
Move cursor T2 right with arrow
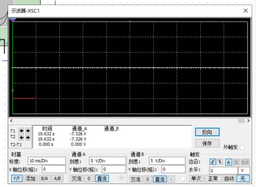(x=28, y=138)
